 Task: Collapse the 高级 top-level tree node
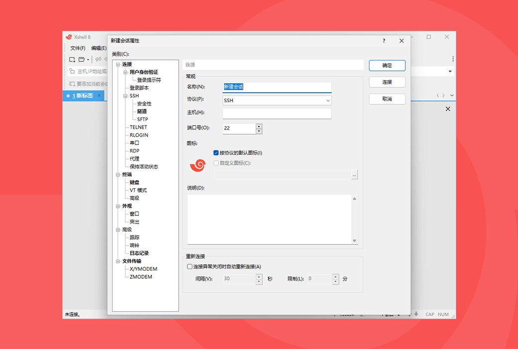(118, 229)
